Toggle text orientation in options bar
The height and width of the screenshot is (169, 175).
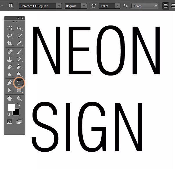(11, 6)
